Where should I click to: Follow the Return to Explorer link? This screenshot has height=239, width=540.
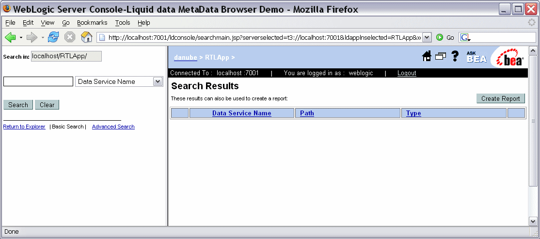24,127
